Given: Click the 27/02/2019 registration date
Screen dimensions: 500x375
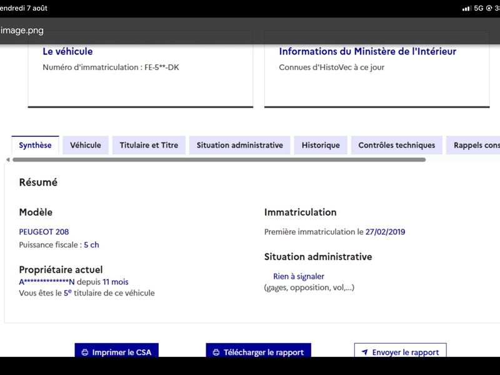Looking at the screenshot, I should (x=385, y=232).
